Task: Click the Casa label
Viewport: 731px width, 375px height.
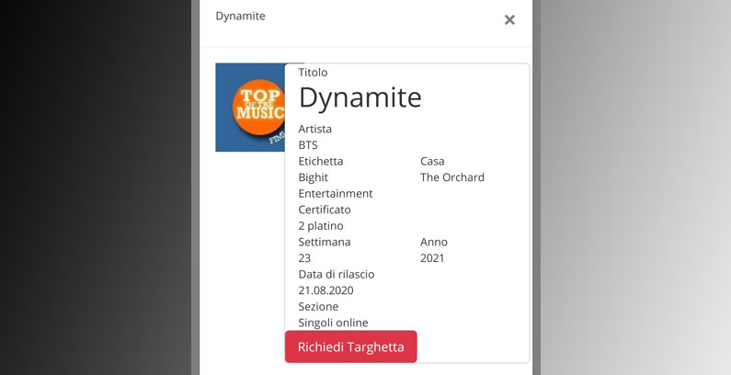Action: click(x=432, y=161)
